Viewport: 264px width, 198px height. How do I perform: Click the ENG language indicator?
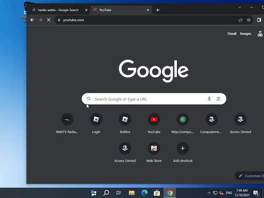coord(229,193)
